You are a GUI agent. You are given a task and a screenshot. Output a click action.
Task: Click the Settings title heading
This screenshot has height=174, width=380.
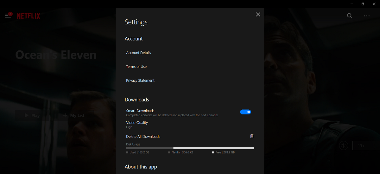click(x=136, y=22)
